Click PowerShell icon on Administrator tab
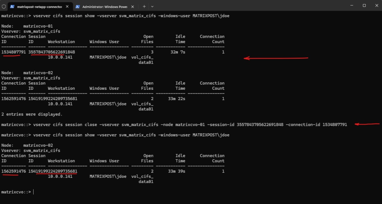 point(78,6)
